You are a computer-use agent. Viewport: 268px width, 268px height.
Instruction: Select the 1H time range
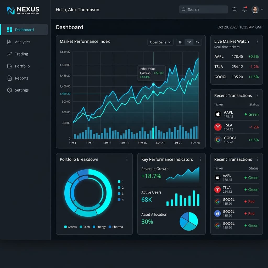click(180, 42)
